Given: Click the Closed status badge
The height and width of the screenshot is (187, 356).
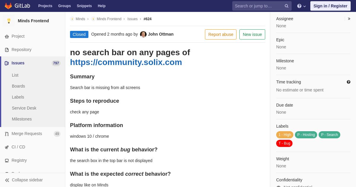Looking at the screenshot, I should point(79,34).
